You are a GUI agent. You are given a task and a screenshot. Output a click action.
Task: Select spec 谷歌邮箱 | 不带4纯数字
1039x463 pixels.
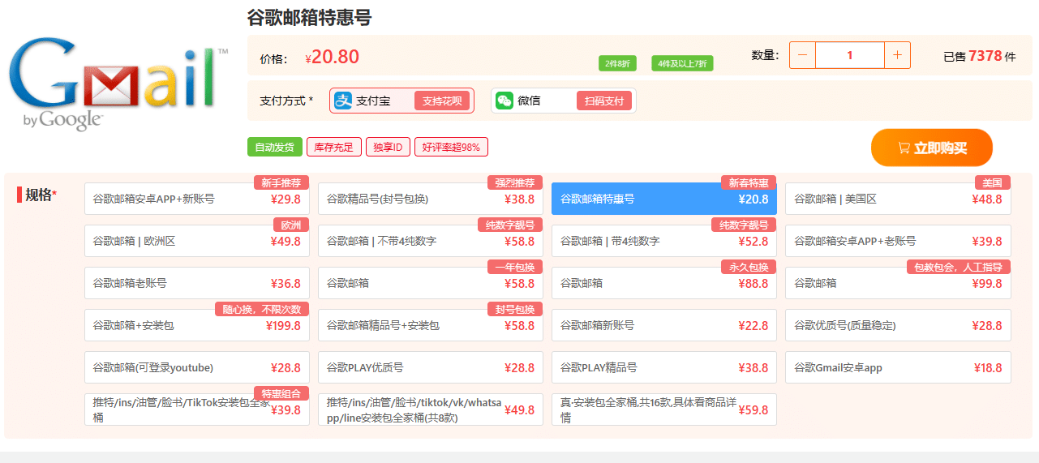tap(431, 241)
